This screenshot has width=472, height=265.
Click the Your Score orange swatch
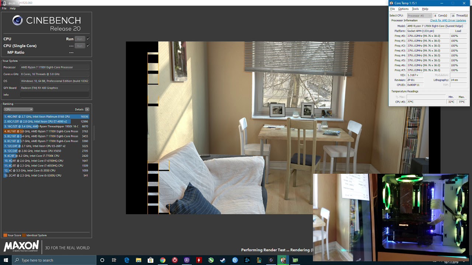coord(5,235)
